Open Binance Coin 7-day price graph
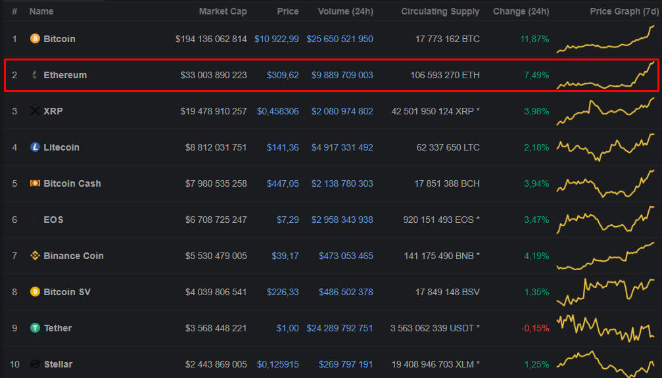 606,256
